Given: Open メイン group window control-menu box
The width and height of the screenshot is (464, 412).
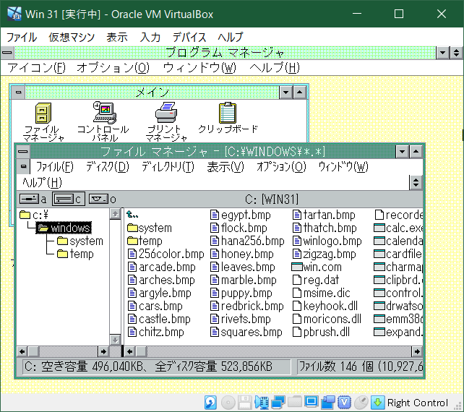Looking at the screenshot, I should click(x=18, y=93).
